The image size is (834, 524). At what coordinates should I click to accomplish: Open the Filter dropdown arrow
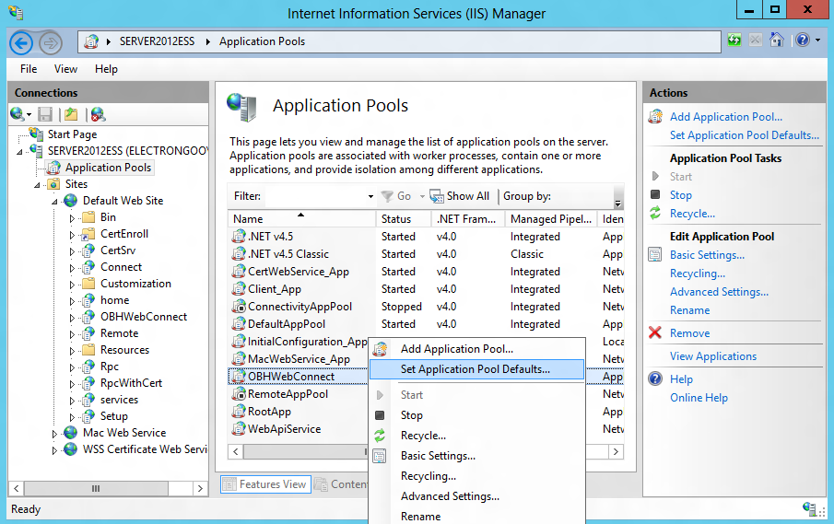tap(370, 196)
